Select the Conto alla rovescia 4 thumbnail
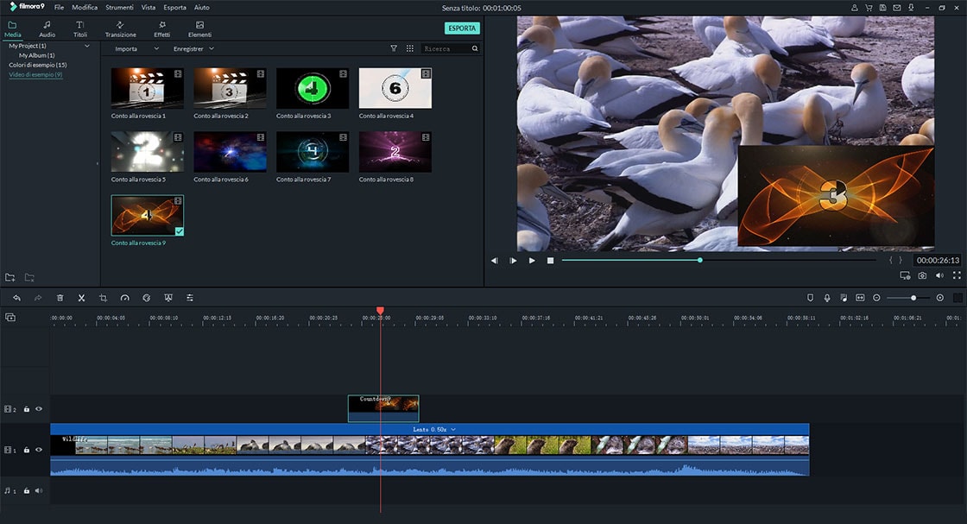This screenshot has width=967, height=524. pos(395,88)
